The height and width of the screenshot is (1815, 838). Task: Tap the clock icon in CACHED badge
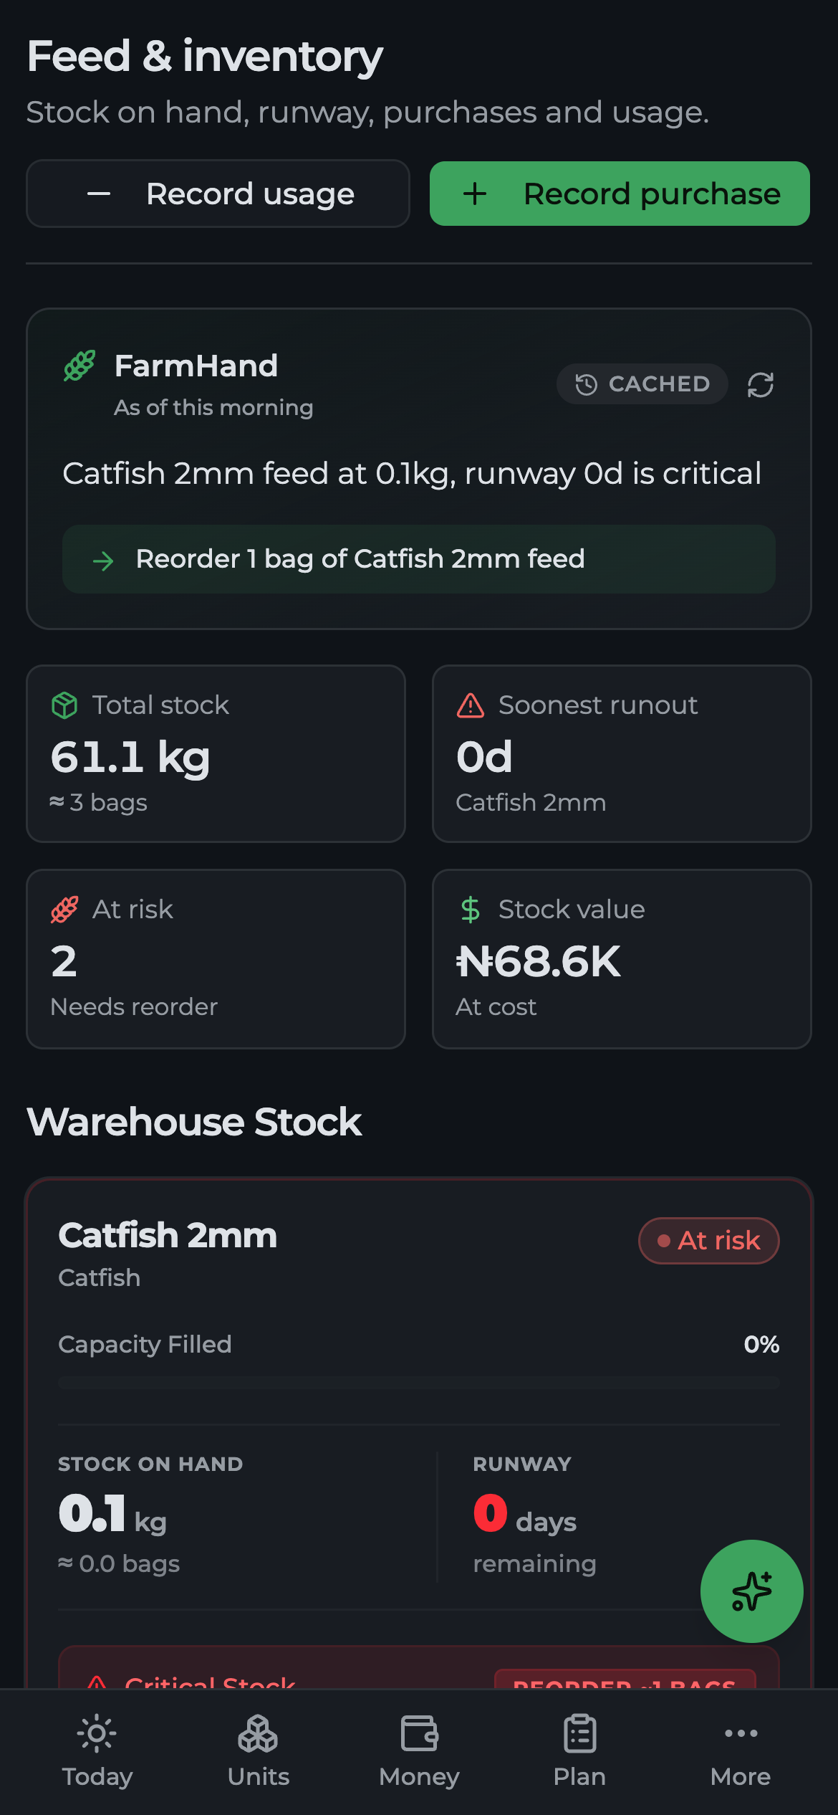point(586,385)
